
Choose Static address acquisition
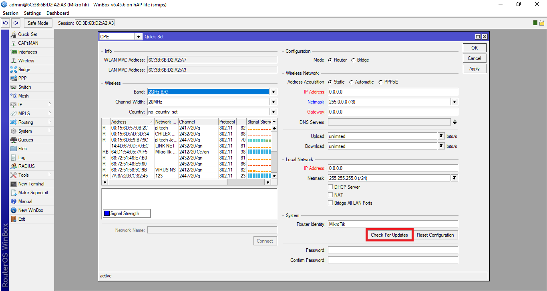pyautogui.click(x=330, y=82)
